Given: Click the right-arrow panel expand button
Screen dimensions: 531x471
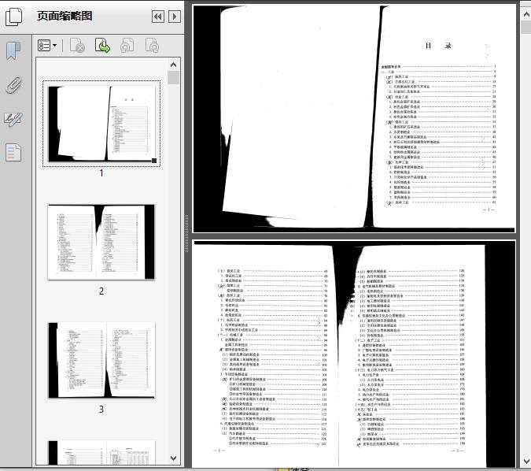Looking at the screenshot, I should pos(175,17).
